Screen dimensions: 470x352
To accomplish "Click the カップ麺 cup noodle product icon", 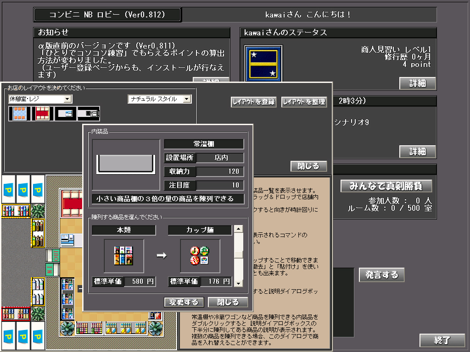I will [x=200, y=256].
